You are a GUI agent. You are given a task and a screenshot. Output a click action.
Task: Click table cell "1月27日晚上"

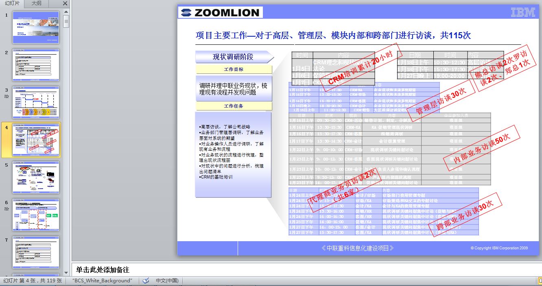415,76
